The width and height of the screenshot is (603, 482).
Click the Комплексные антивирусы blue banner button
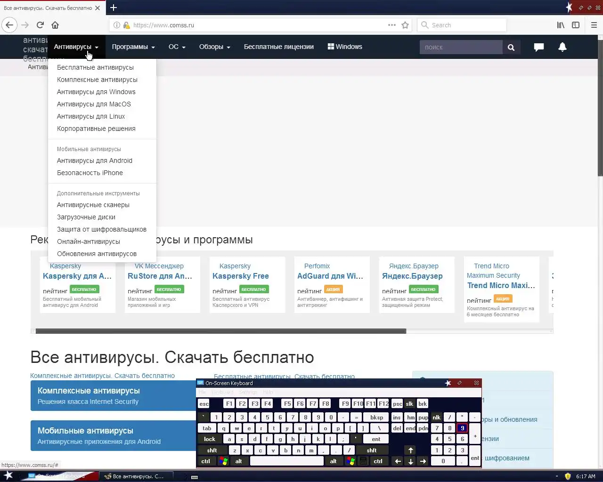tap(113, 395)
